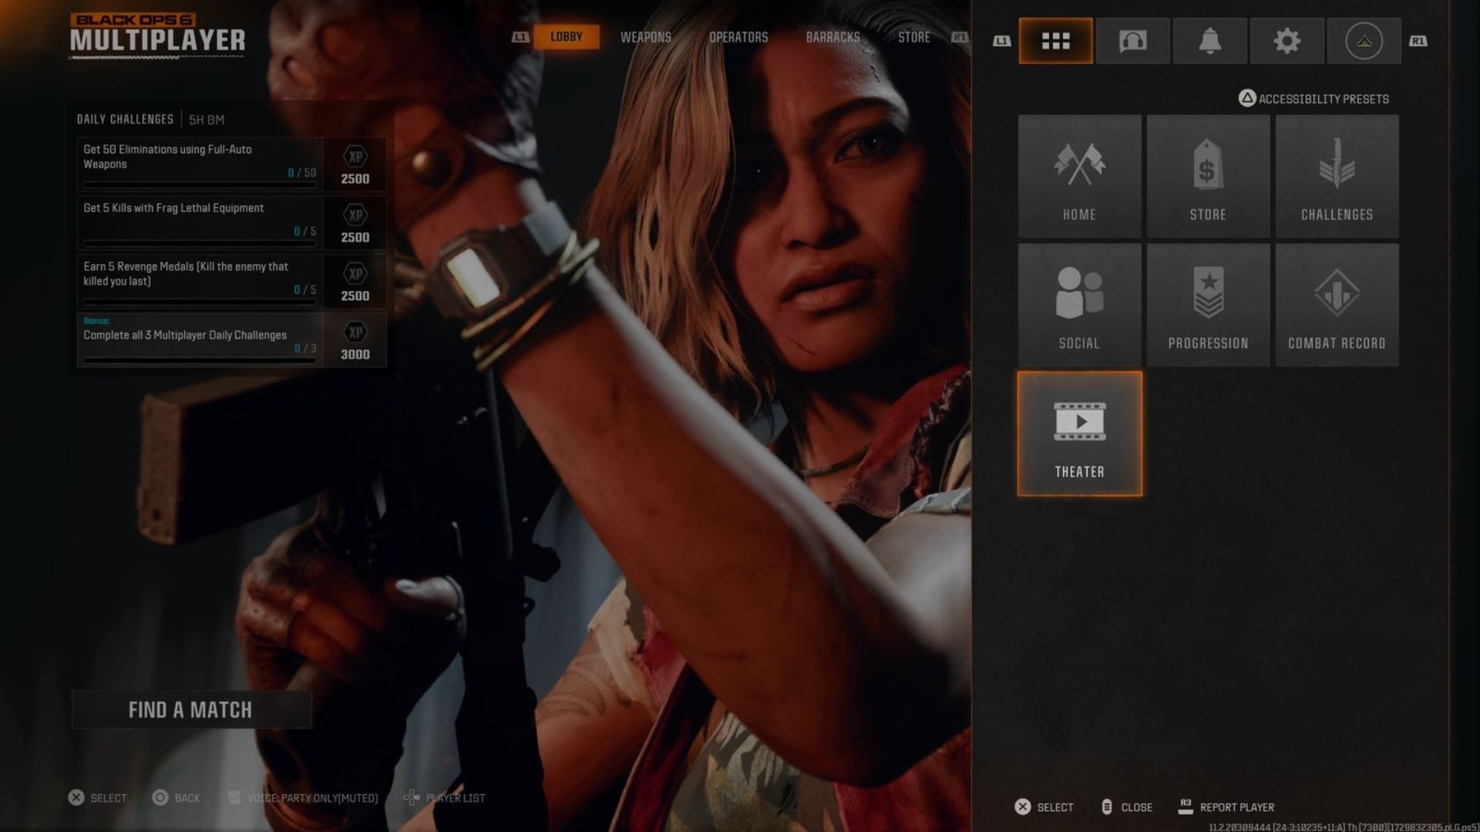Click the XP icon for Revenge Medals challenge
1480x832 pixels.
(x=355, y=273)
